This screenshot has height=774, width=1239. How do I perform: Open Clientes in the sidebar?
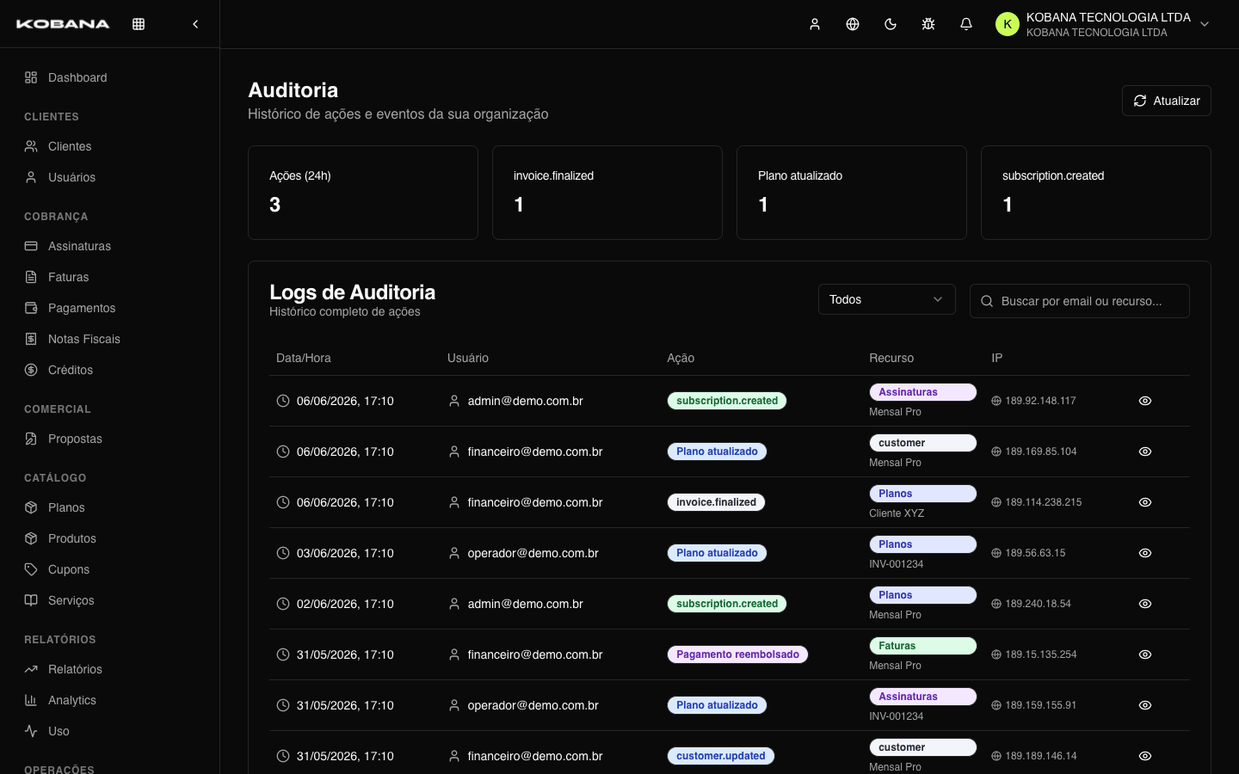109,146
